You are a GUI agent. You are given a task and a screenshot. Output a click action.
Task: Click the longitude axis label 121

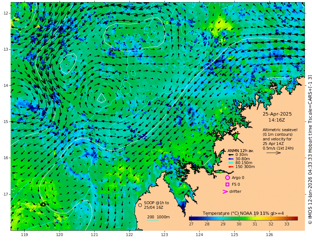point(95,235)
